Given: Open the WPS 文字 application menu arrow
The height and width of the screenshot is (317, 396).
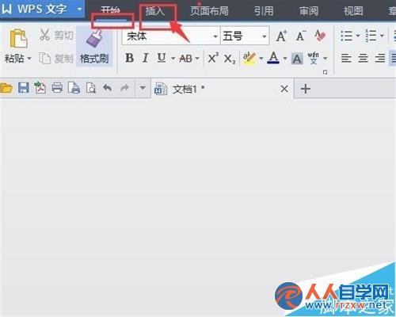Looking at the screenshot, I should coord(79,9).
